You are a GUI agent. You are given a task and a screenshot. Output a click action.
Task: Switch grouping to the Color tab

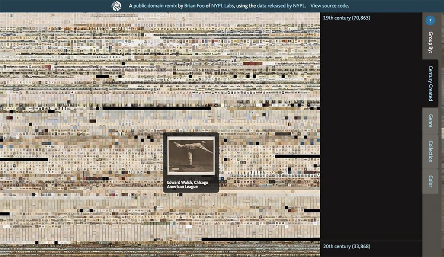tap(430, 181)
